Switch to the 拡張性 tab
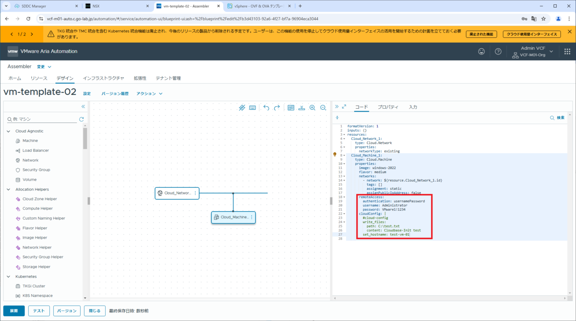 click(140, 78)
